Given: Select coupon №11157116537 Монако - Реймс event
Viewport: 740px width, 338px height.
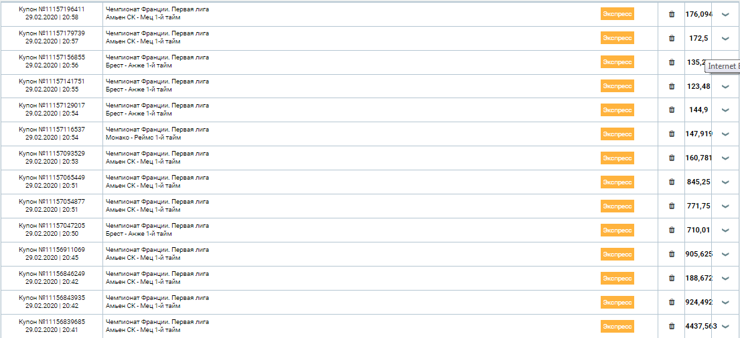Looking at the screenshot, I should coord(143,138).
